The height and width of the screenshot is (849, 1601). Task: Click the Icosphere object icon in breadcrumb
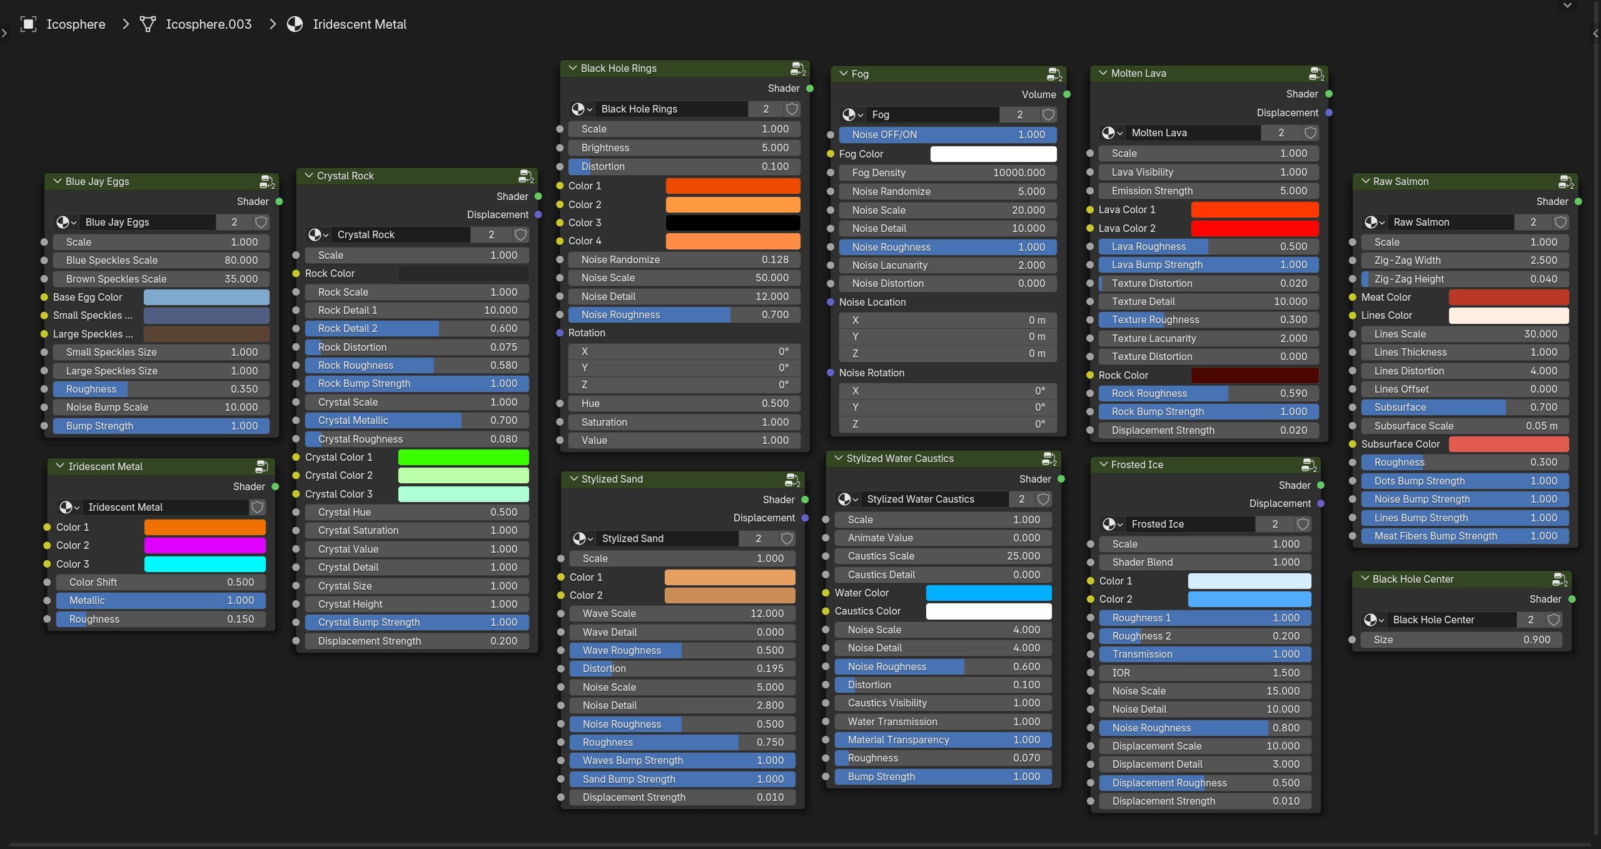pos(29,24)
